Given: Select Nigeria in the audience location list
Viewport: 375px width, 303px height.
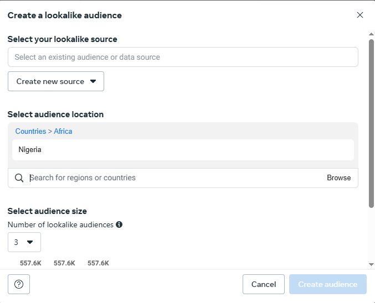Looking at the screenshot, I should (30, 149).
